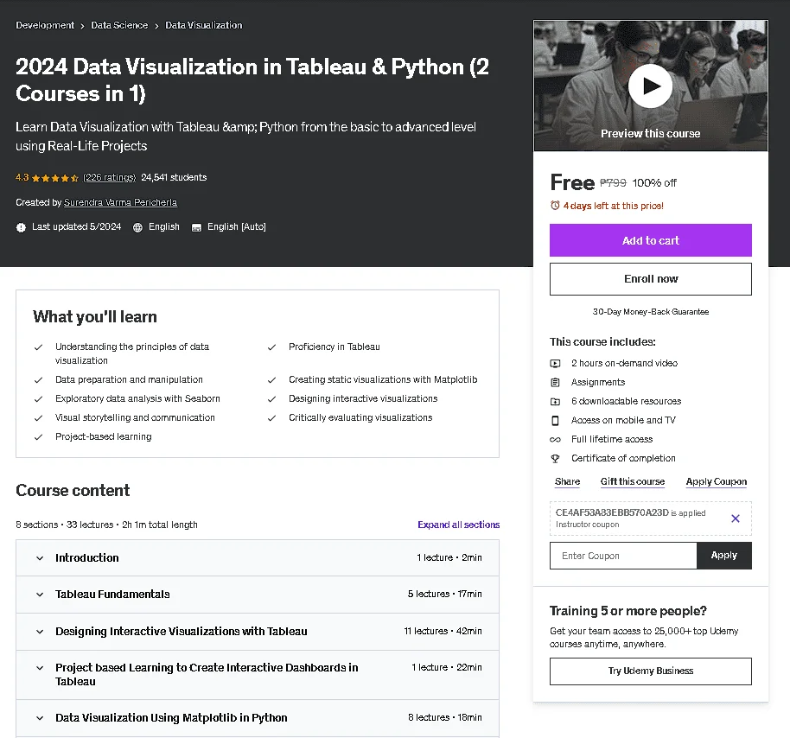
Task: Click the course title heading
Action: [252, 80]
